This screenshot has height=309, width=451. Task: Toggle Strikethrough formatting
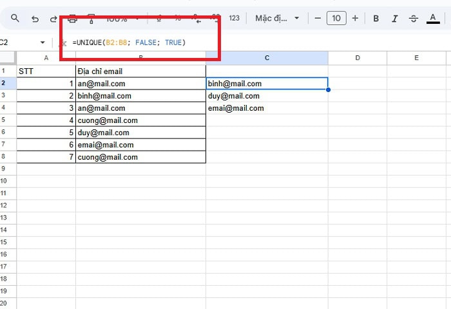414,19
